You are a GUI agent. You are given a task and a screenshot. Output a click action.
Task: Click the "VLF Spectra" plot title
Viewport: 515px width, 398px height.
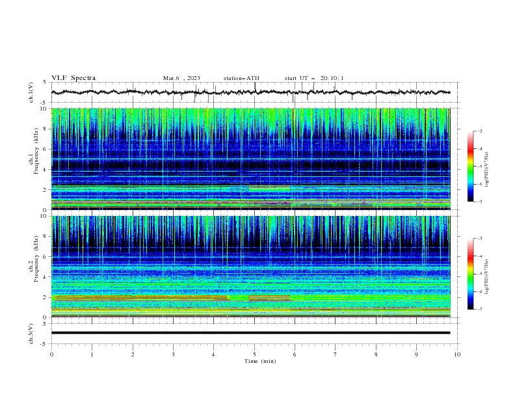[73, 78]
